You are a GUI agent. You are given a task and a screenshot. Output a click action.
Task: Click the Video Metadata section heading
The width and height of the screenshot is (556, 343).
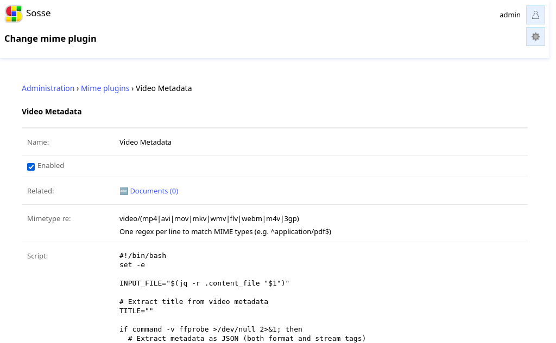click(x=52, y=112)
